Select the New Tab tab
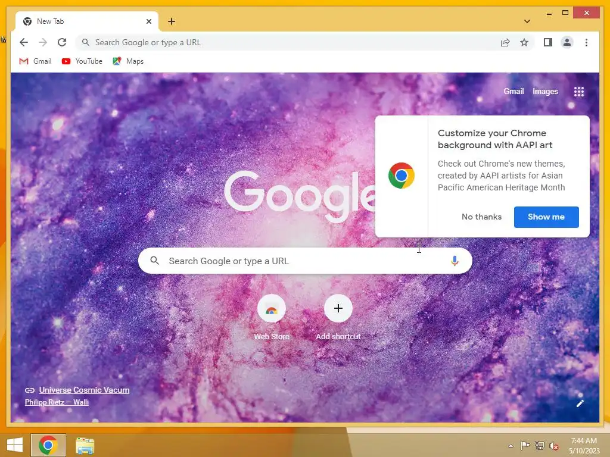 (x=87, y=21)
